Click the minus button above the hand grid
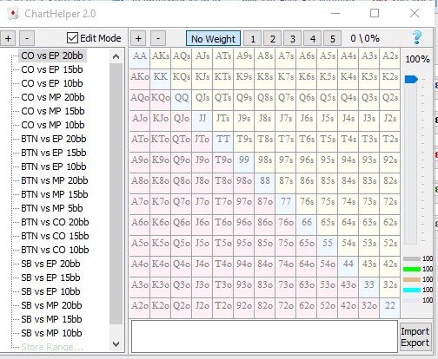 click(x=158, y=38)
